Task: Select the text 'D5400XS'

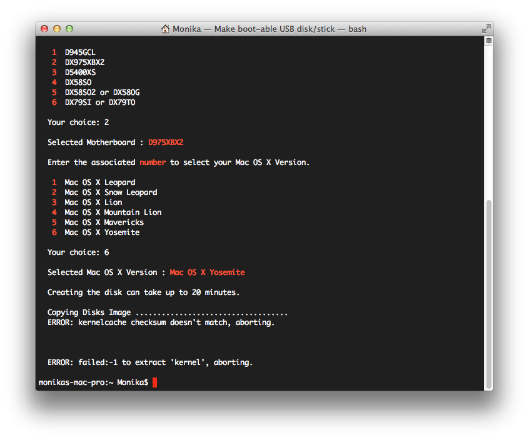Action: [80, 72]
